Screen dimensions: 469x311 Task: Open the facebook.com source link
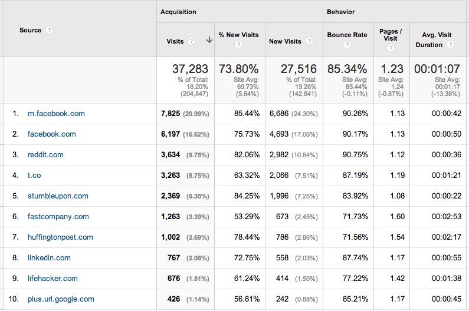click(52, 134)
